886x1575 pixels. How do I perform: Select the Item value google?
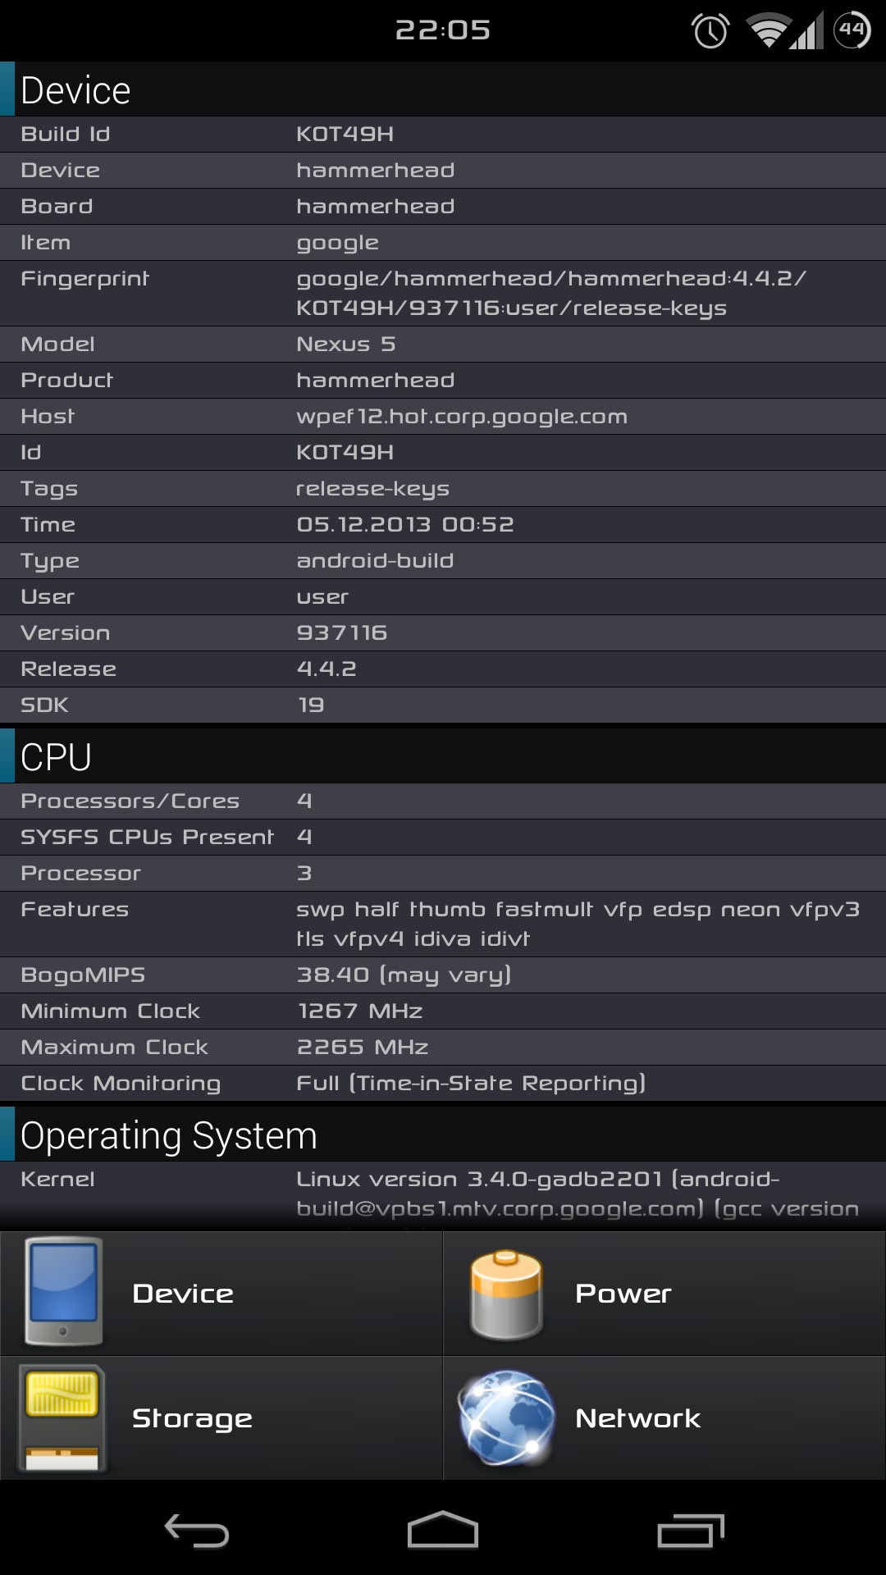pos(337,244)
